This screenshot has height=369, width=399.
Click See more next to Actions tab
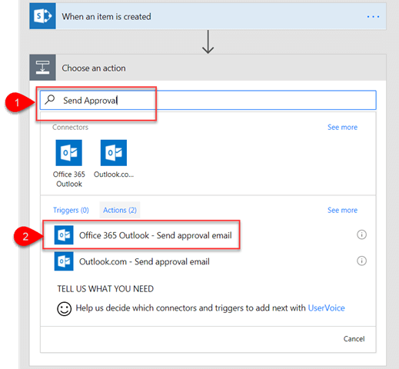tap(342, 210)
